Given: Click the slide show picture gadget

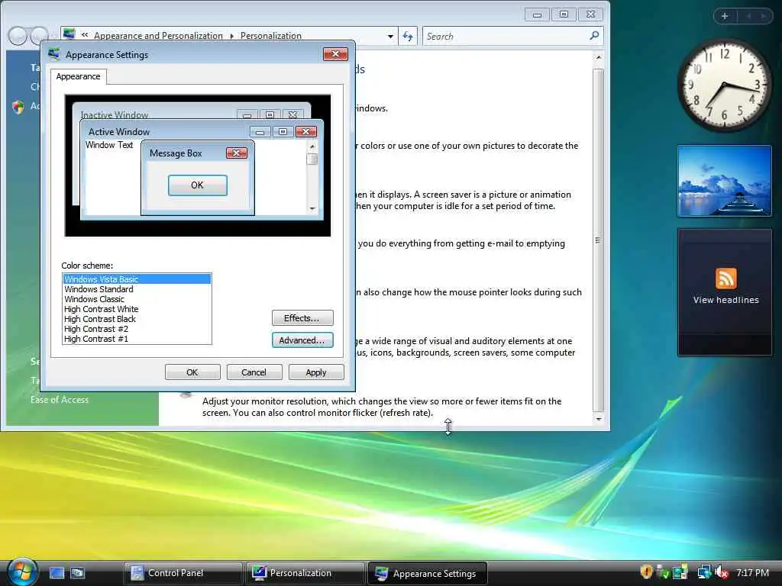Looking at the screenshot, I should coord(724,181).
